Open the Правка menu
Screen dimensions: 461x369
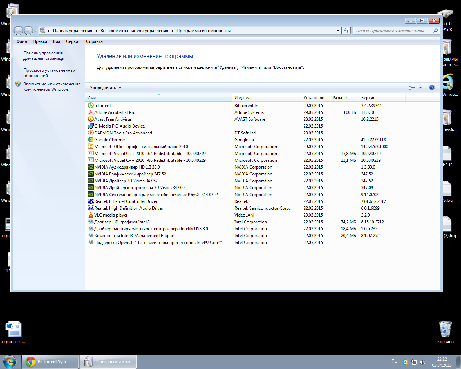tap(40, 41)
